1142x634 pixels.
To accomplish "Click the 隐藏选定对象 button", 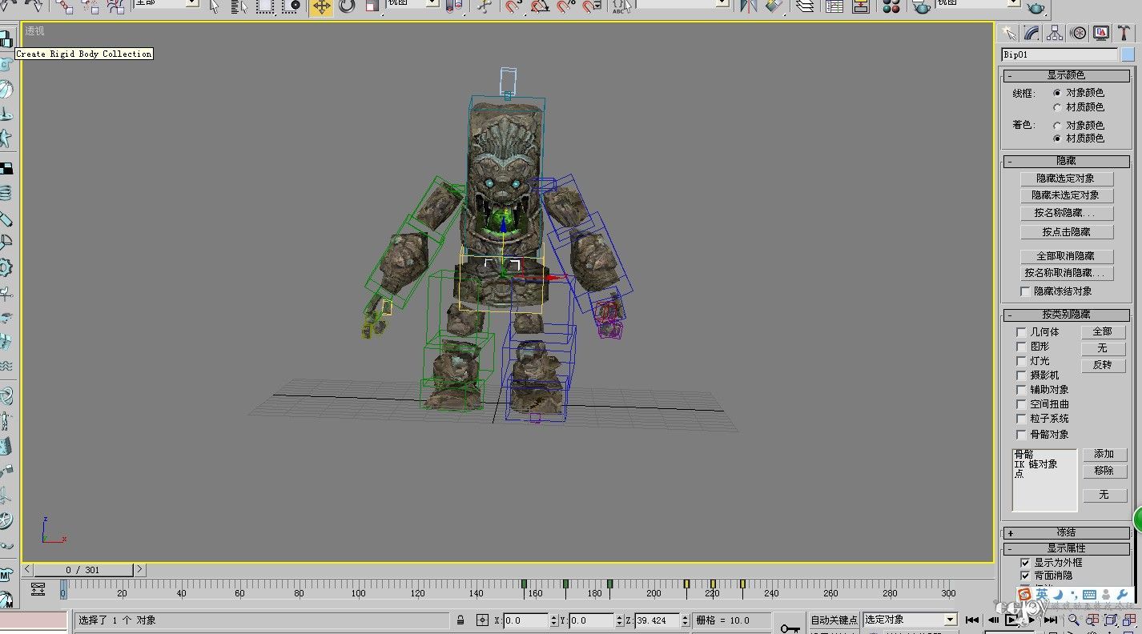I will coord(1066,179).
